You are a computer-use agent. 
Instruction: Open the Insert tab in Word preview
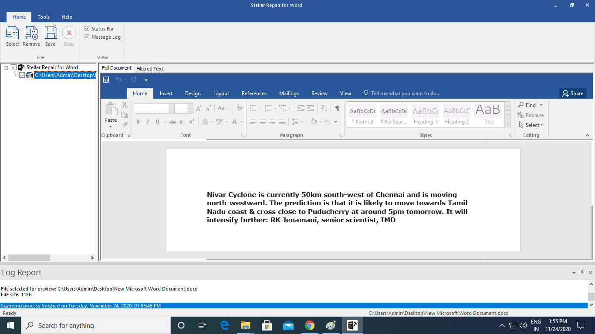(x=166, y=94)
